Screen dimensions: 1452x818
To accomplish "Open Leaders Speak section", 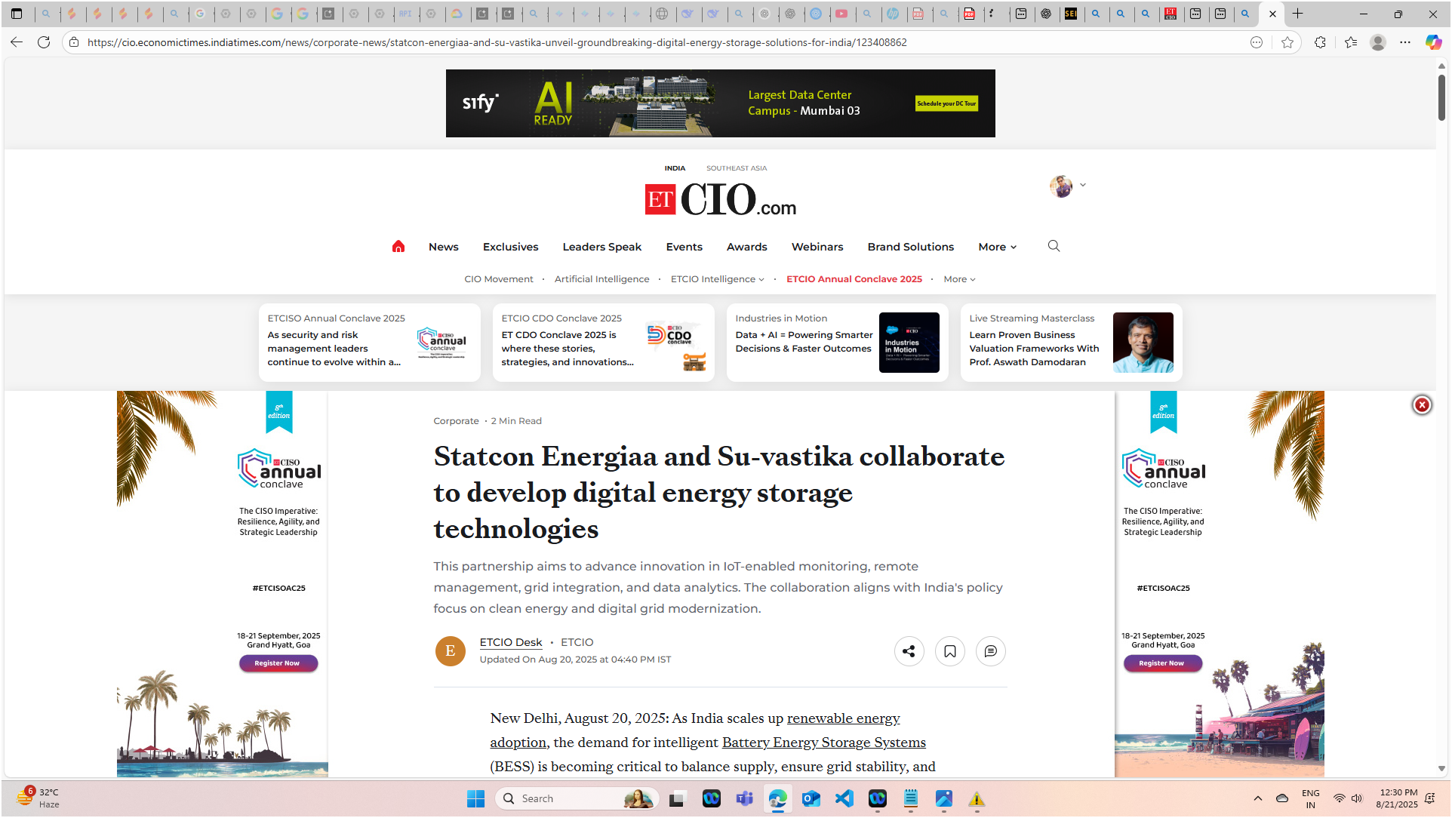I will (602, 247).
